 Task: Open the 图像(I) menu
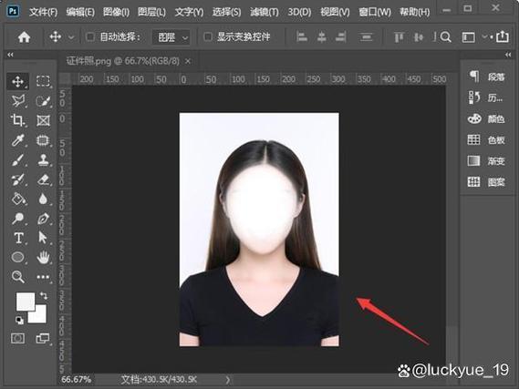[116, 12]
